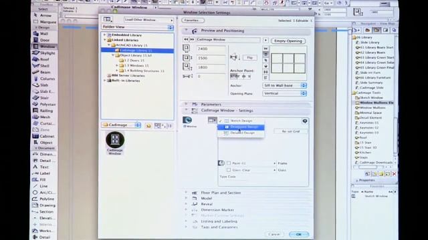Viewport: 428px width, 240px height.
Task: Open the Folder View dropdown
Action: [138, 27]
